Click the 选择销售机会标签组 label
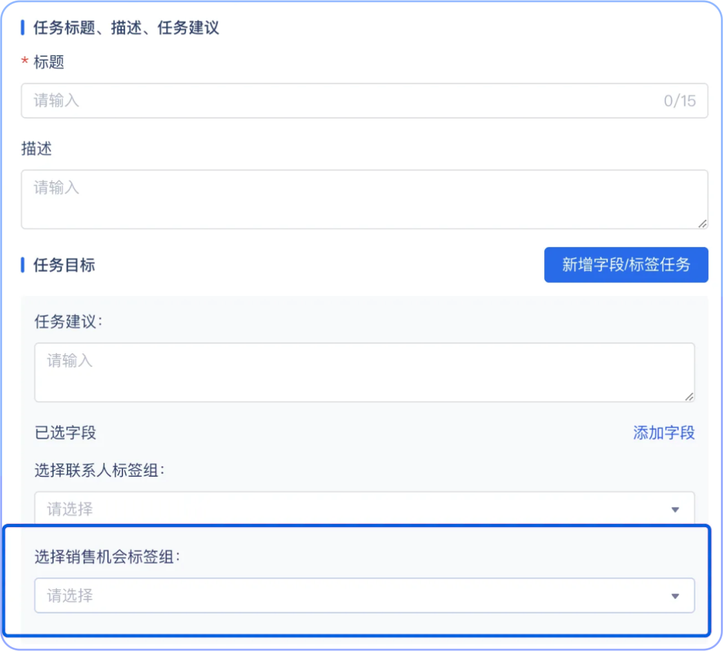This screenshot has height=651, width=723. tap(107, 557)
